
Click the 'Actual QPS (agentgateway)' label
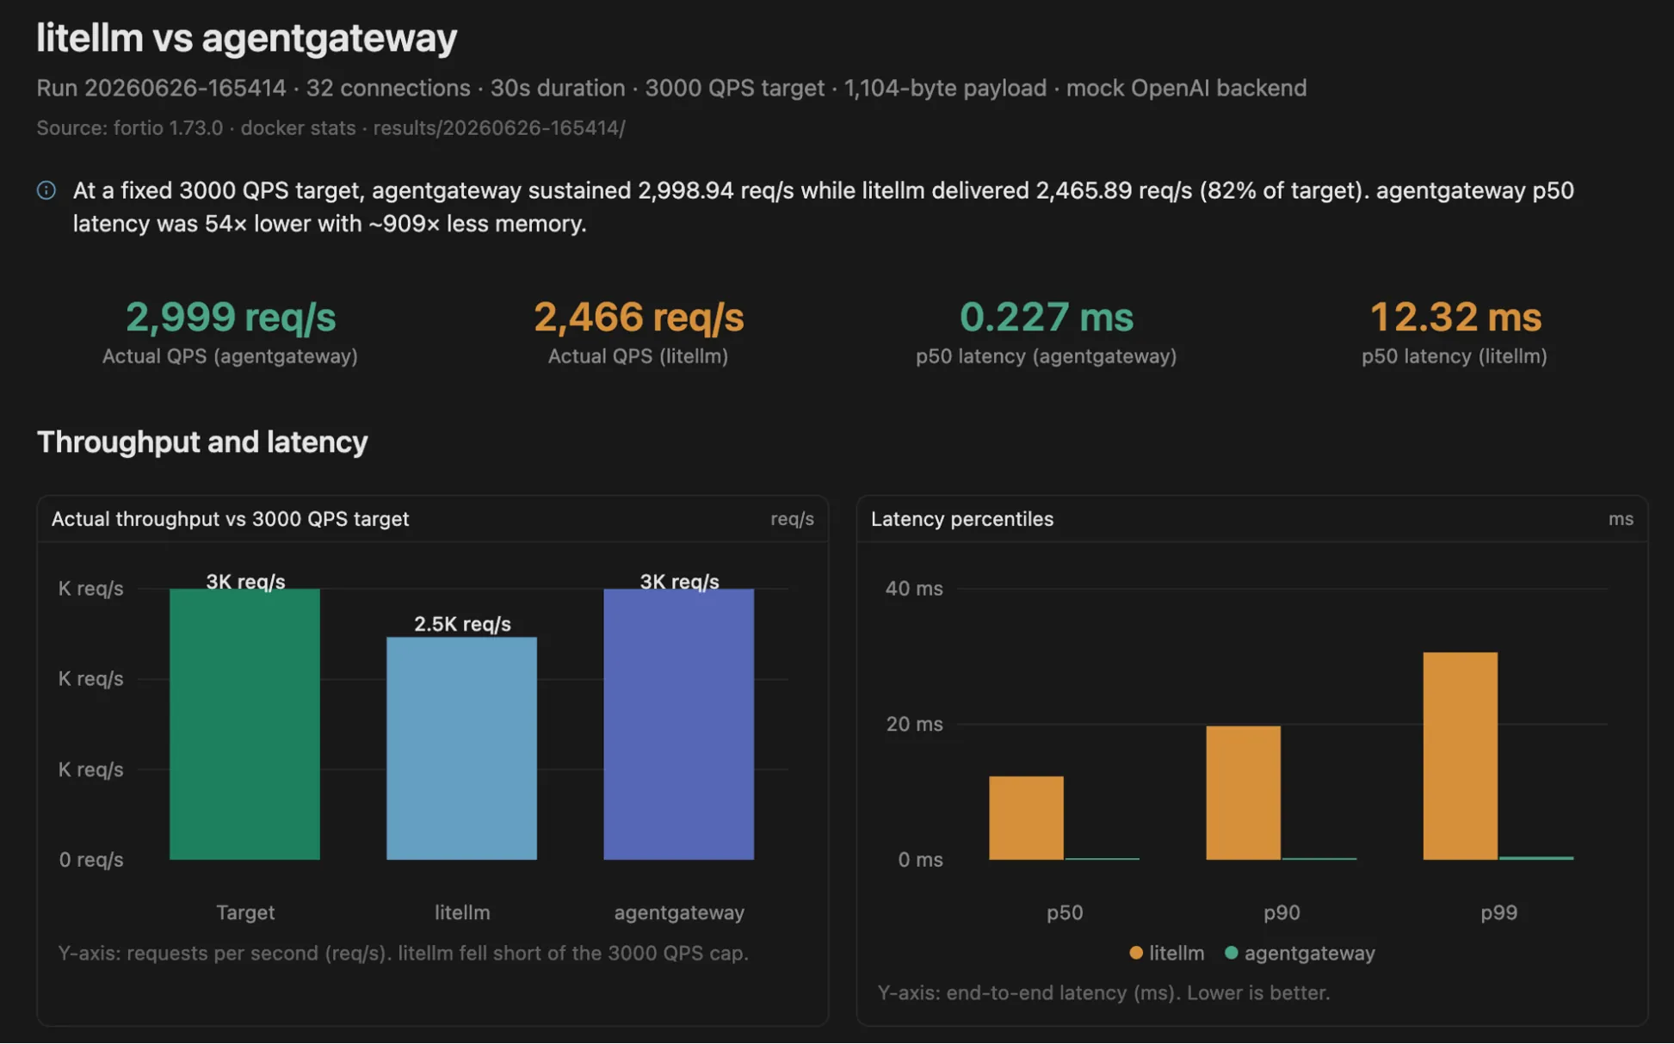[230, 356]
